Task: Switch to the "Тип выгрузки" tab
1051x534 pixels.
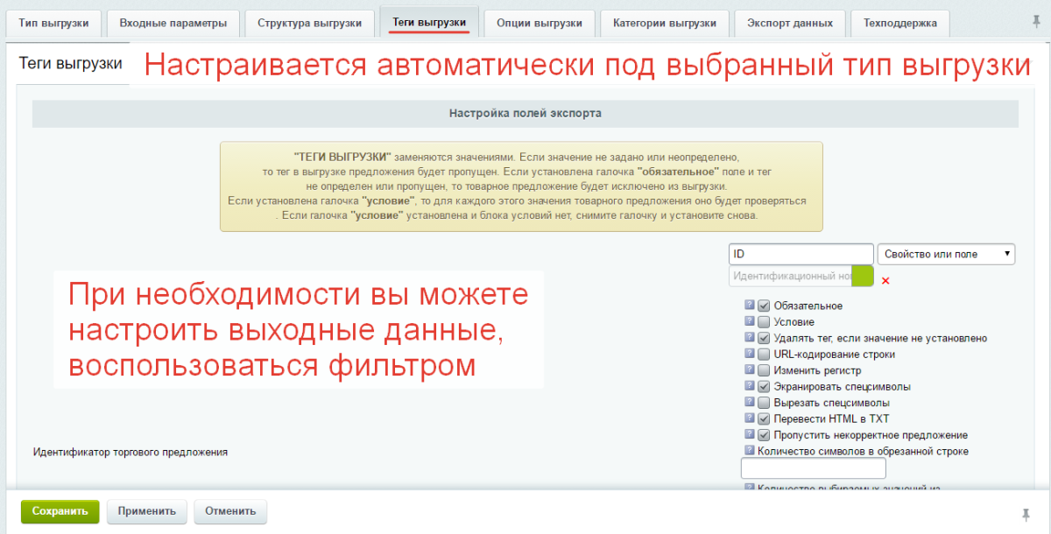Action: click(x=53, y=23)
